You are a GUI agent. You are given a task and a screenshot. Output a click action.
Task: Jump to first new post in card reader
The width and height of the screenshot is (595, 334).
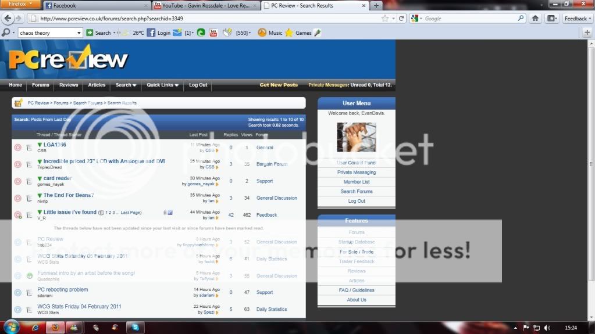tap(40, 178)
